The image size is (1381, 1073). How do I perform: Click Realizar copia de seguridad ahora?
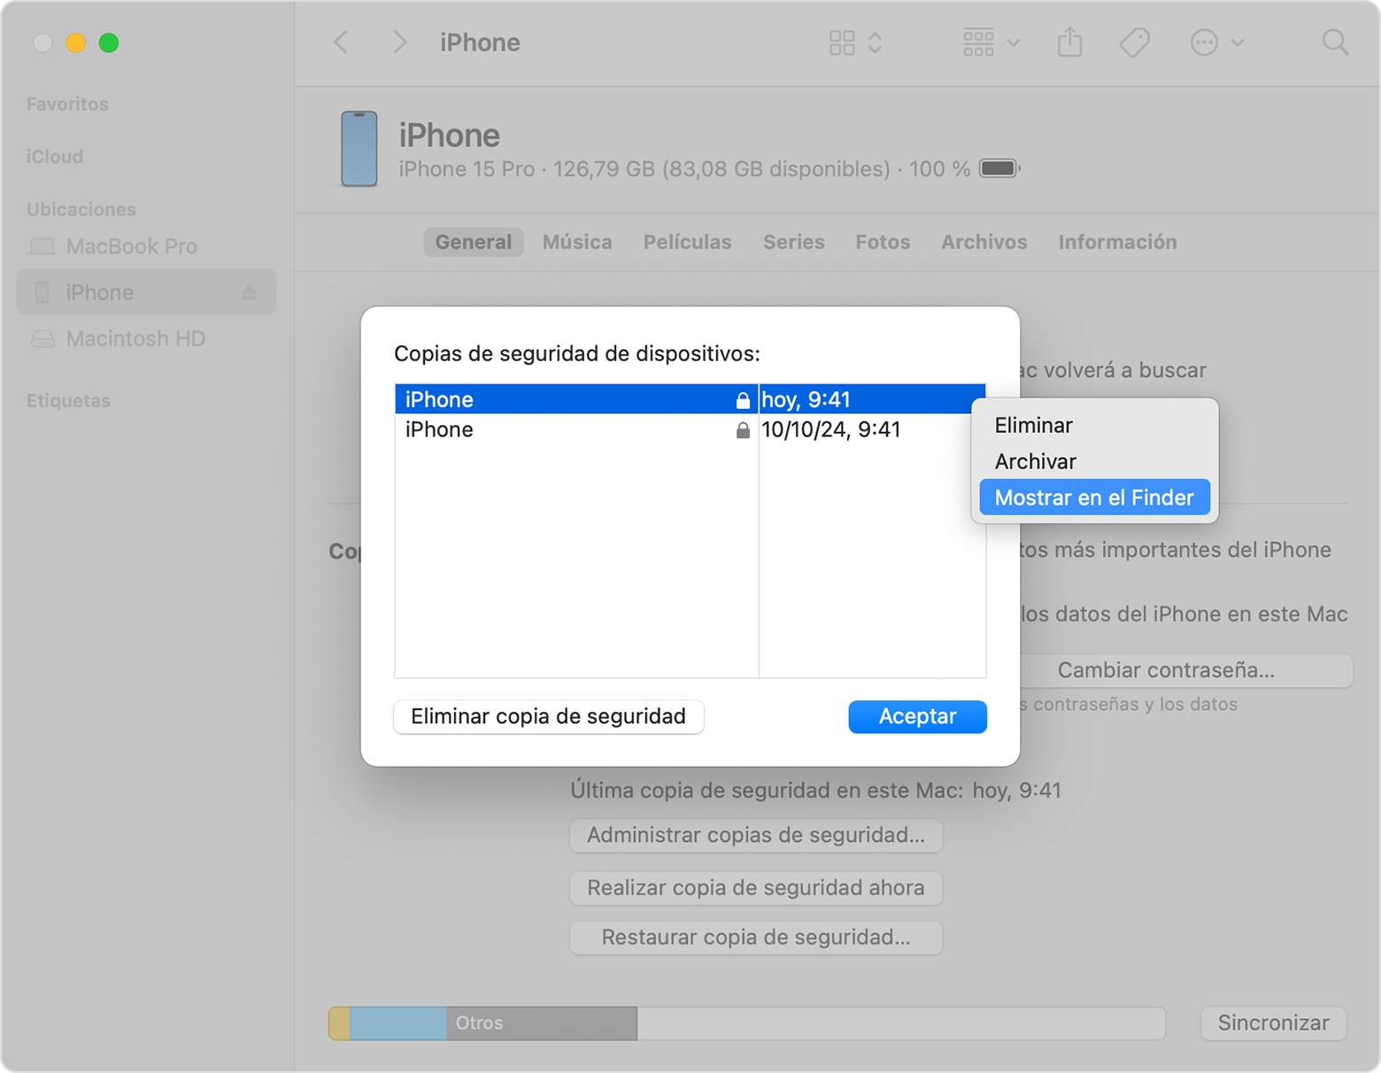click(x=756, y=887)
